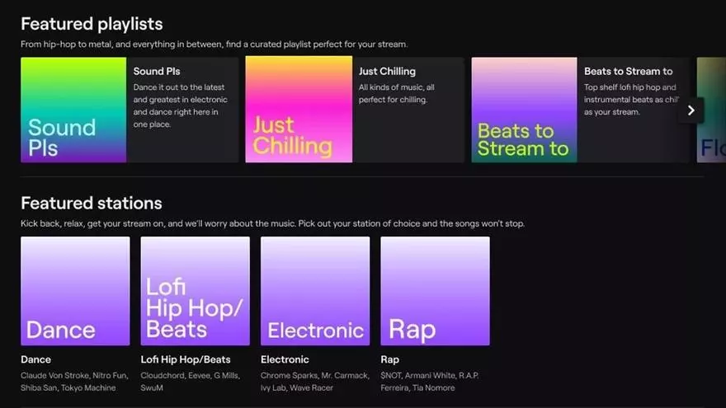Click the Dance label below the tile

tap(35, 359)
